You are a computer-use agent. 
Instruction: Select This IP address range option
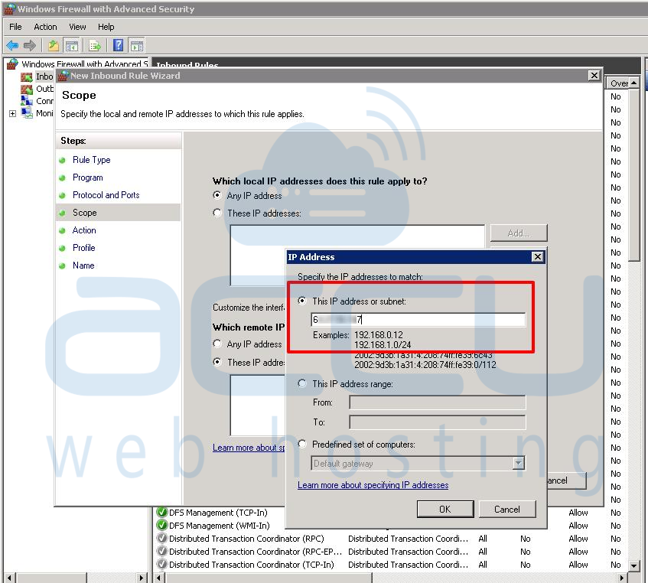click(x=302, y=383)
